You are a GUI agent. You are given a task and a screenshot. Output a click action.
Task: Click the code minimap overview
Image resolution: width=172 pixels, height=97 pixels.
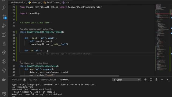tap(163, 37)
